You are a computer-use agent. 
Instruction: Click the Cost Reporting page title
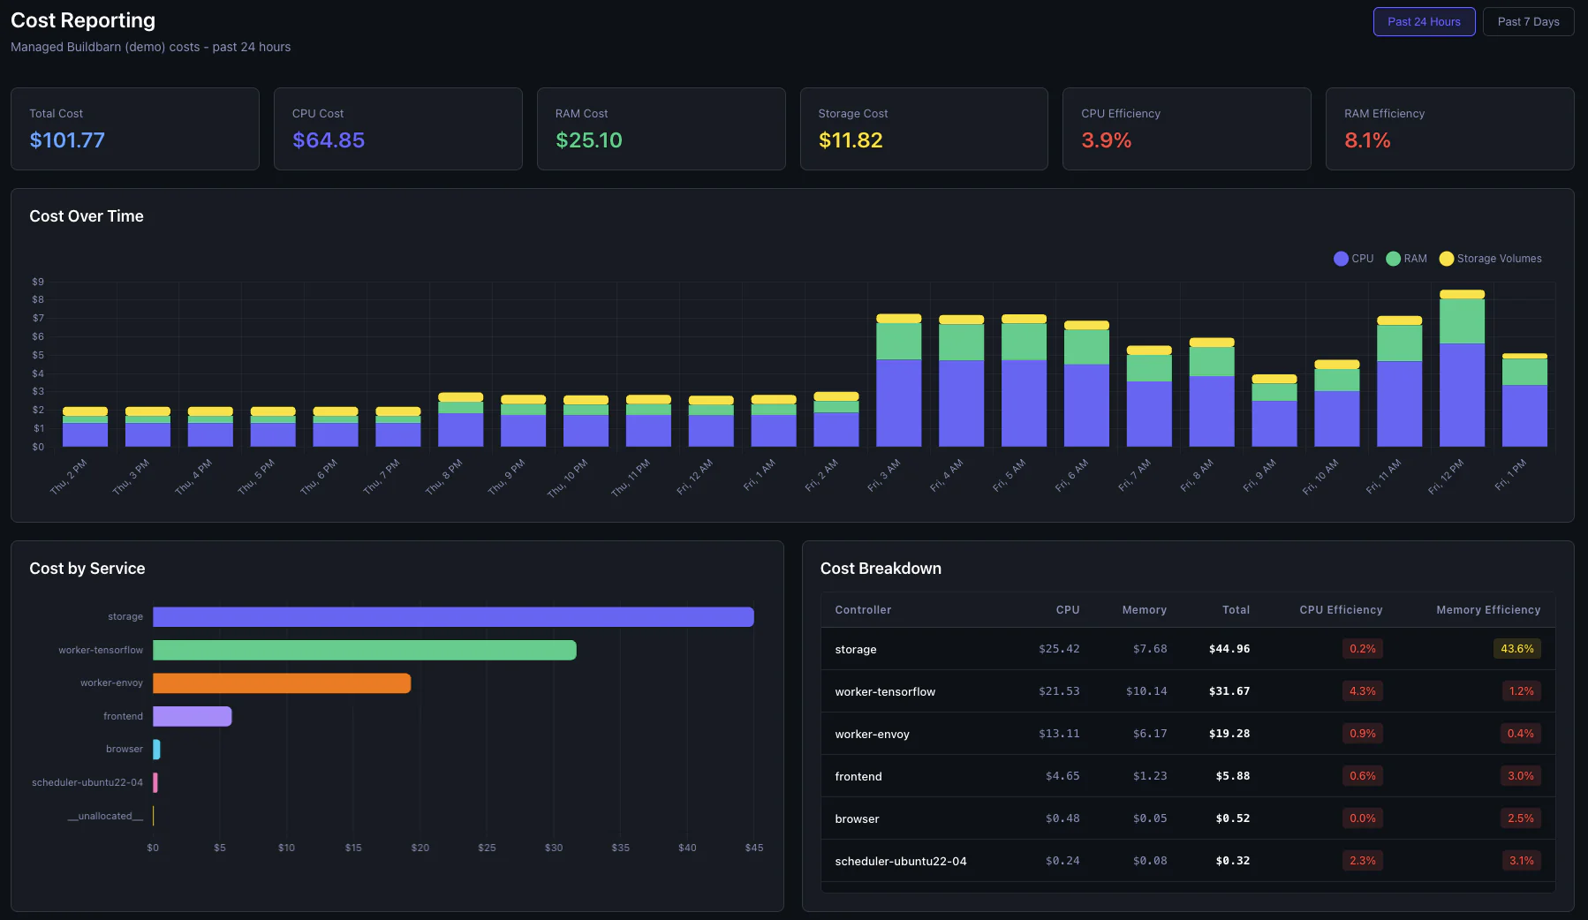83,20
